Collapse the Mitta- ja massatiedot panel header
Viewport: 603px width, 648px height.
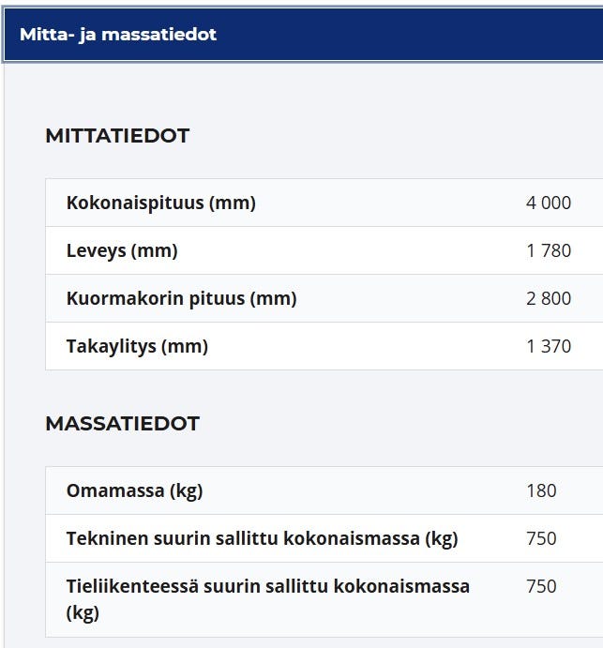pyautogui.click(x=117, y=35)
